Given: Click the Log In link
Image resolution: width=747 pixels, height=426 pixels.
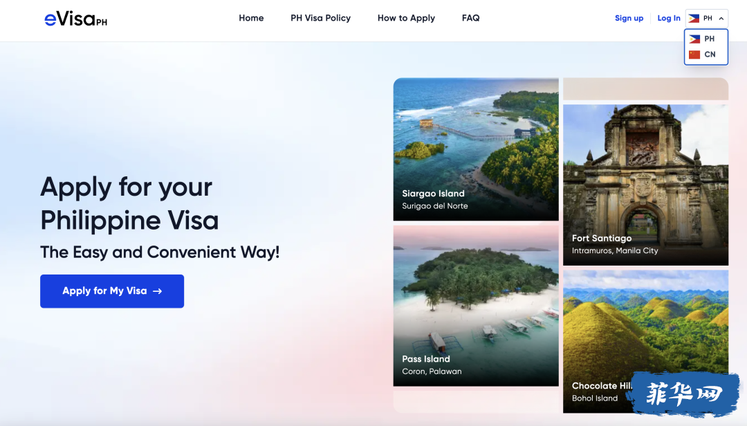Looking at the screenshot, I should click(669, 18).
